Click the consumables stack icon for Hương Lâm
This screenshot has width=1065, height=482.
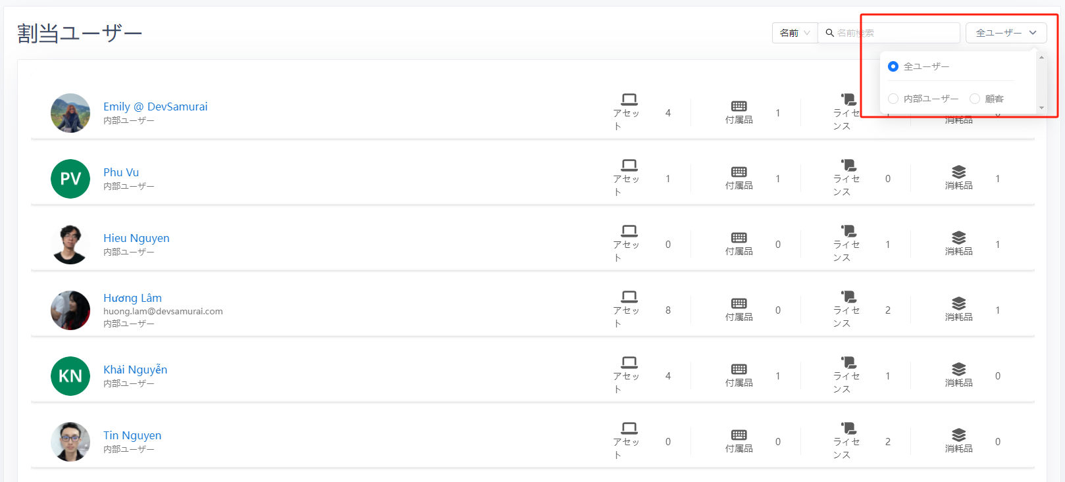(x=958, y=303)
